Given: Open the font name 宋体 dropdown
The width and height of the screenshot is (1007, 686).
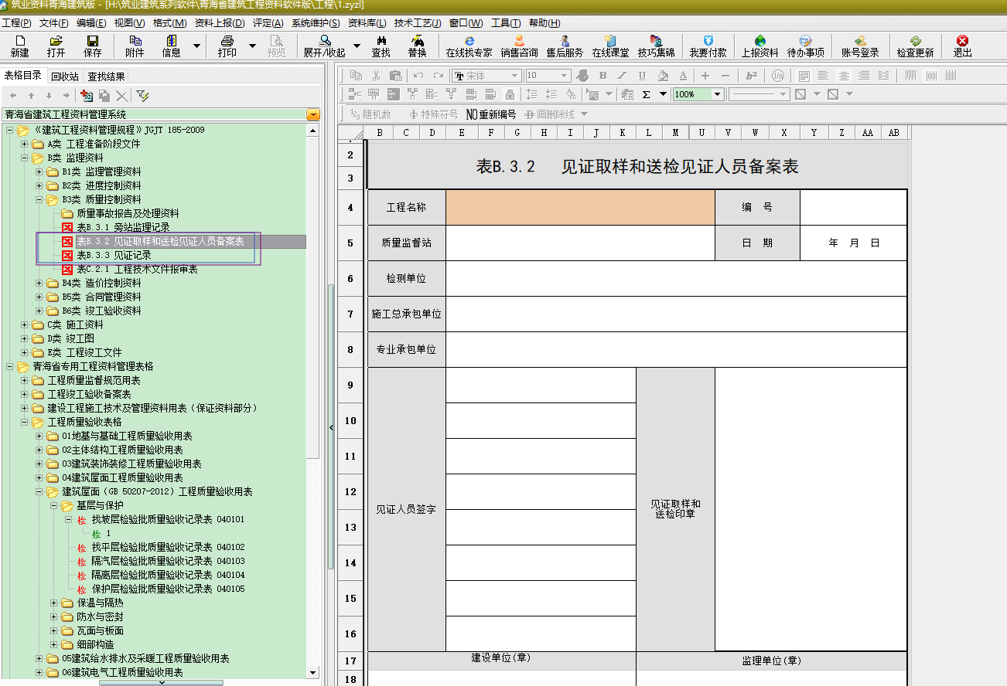Looking at the screenshot, I should pyautogui.click(x=514, y=76).
